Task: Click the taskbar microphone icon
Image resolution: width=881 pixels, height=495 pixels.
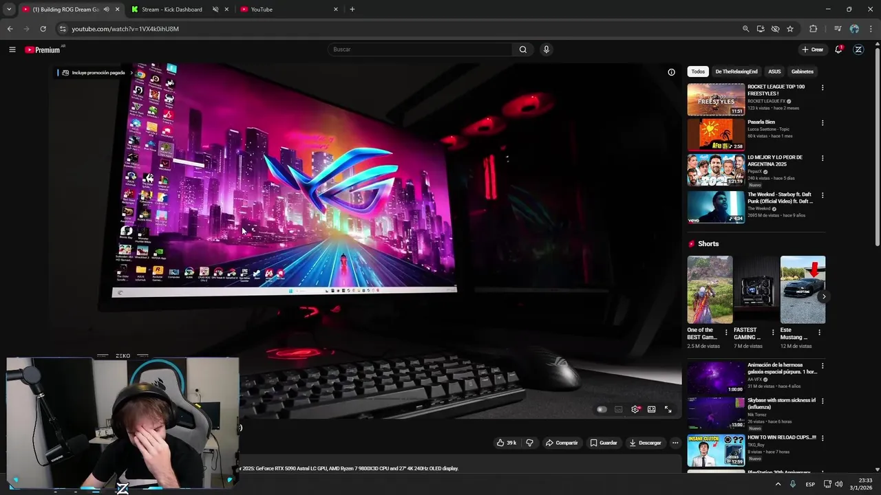Action: click(x=793, y=484)
